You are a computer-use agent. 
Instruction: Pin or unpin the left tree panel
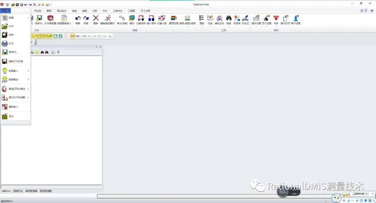click(97, 47)
